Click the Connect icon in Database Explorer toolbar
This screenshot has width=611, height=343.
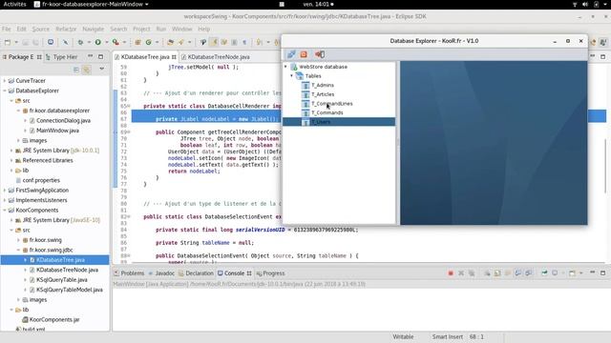(x=290, y=54)
